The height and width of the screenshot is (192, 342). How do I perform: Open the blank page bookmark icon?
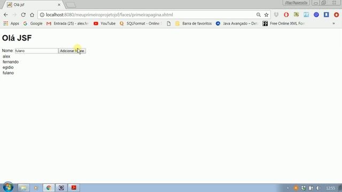coord(169,23)
